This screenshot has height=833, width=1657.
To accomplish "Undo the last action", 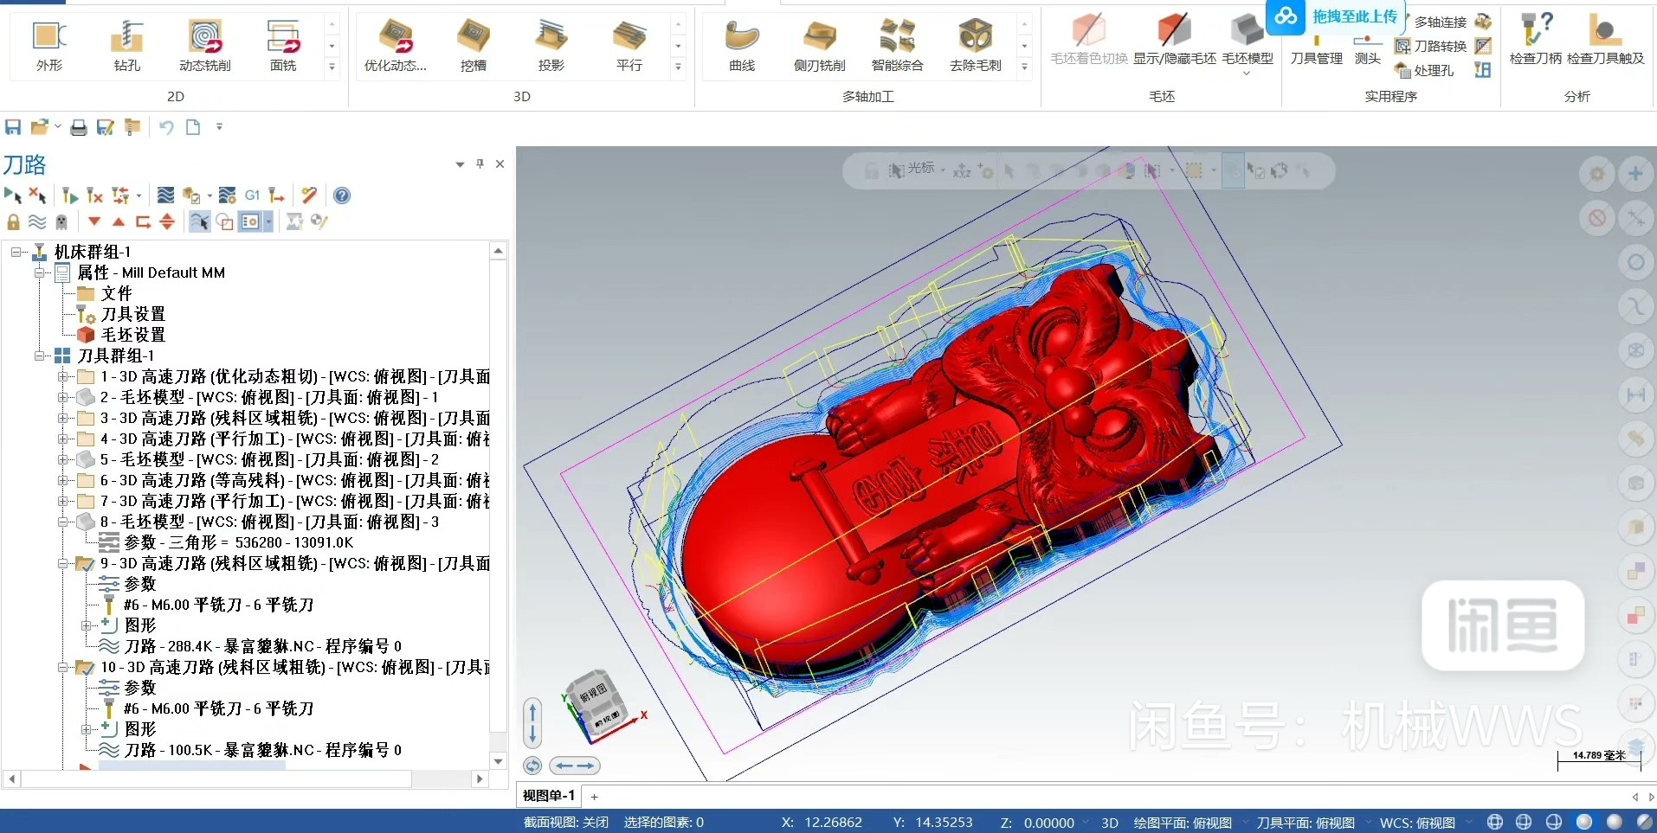I will [x=166, y=128].
